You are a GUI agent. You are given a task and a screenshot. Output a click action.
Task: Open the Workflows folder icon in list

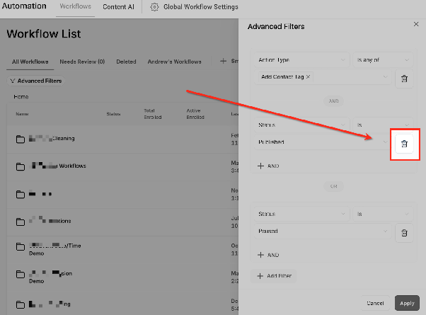coord(20,166)
